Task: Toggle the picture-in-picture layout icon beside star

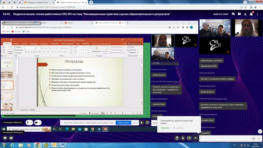Action: (189, 138)
